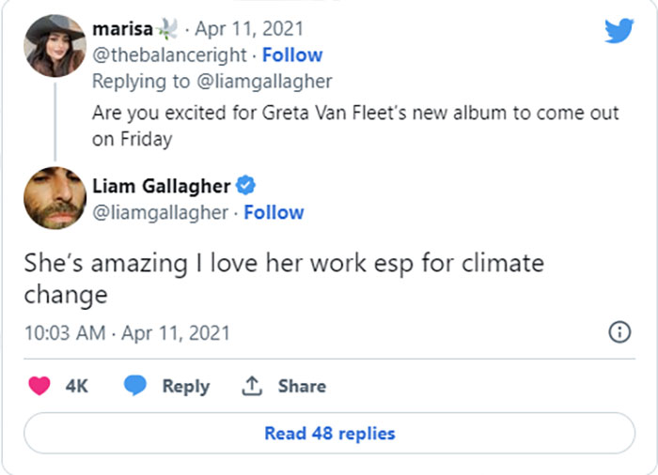Image resolution: width=658 pixels, height=475 pixels.
Task: Click the marisa display name
Action: pos(124,28)
